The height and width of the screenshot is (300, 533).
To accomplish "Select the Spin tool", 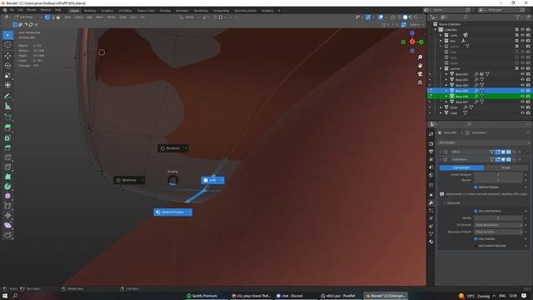I will tap(7, 187).
